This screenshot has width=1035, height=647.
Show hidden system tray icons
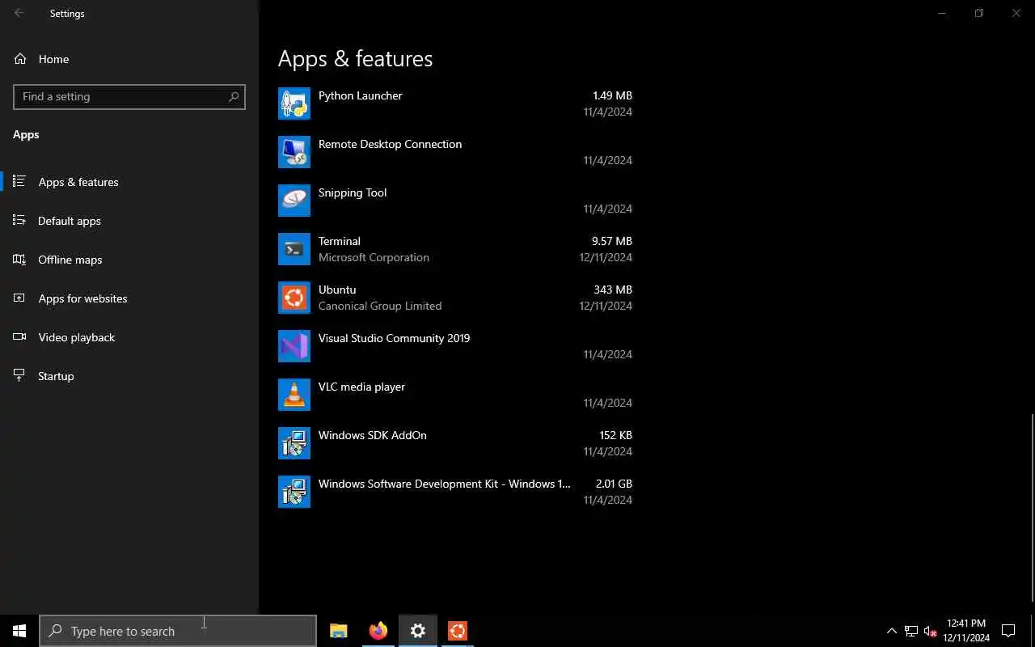click(892, 631)
